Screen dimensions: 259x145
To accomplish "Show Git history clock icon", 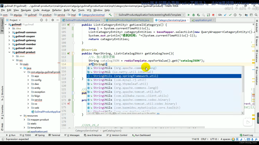I will click(235, 15).
